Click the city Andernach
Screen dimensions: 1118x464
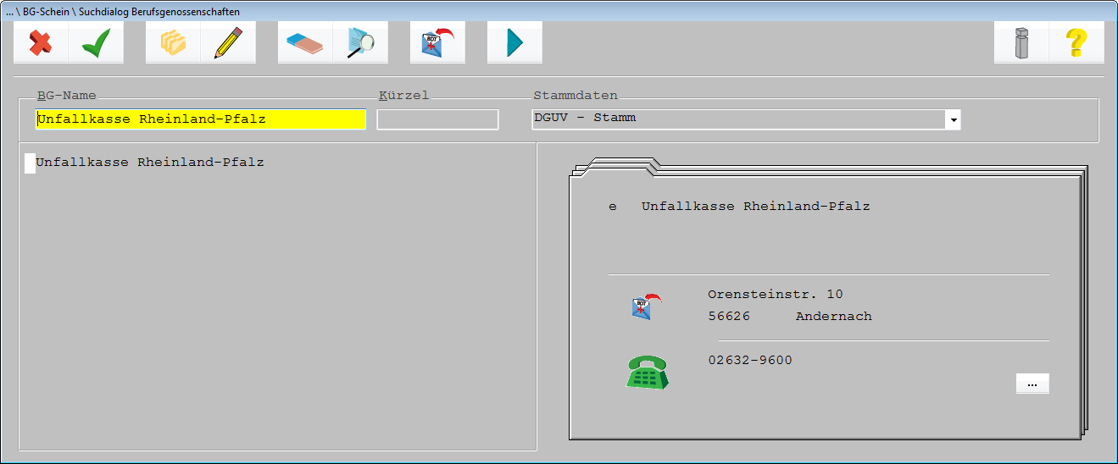click(x=834, y=317)
